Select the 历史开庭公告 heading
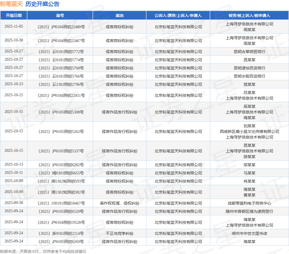Image resolution: width=289 pixels, height=254 pixels. point(42,4)
